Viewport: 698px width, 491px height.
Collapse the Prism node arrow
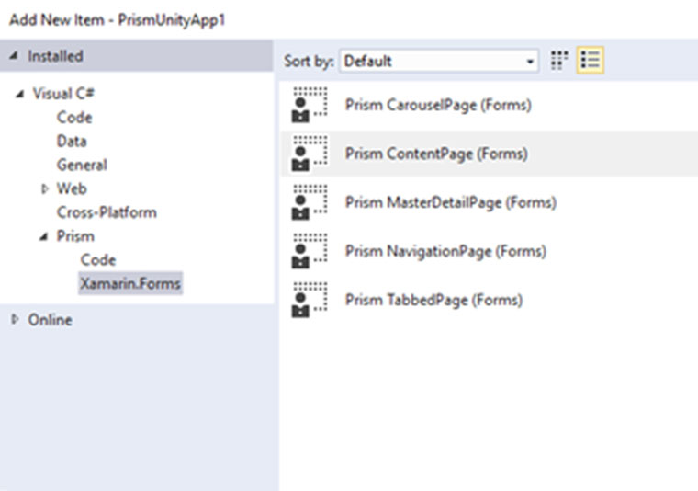[44, 236]
